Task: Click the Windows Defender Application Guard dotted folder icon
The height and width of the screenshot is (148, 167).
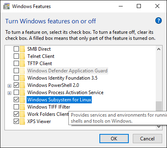Action: click(x=22, y=71)
